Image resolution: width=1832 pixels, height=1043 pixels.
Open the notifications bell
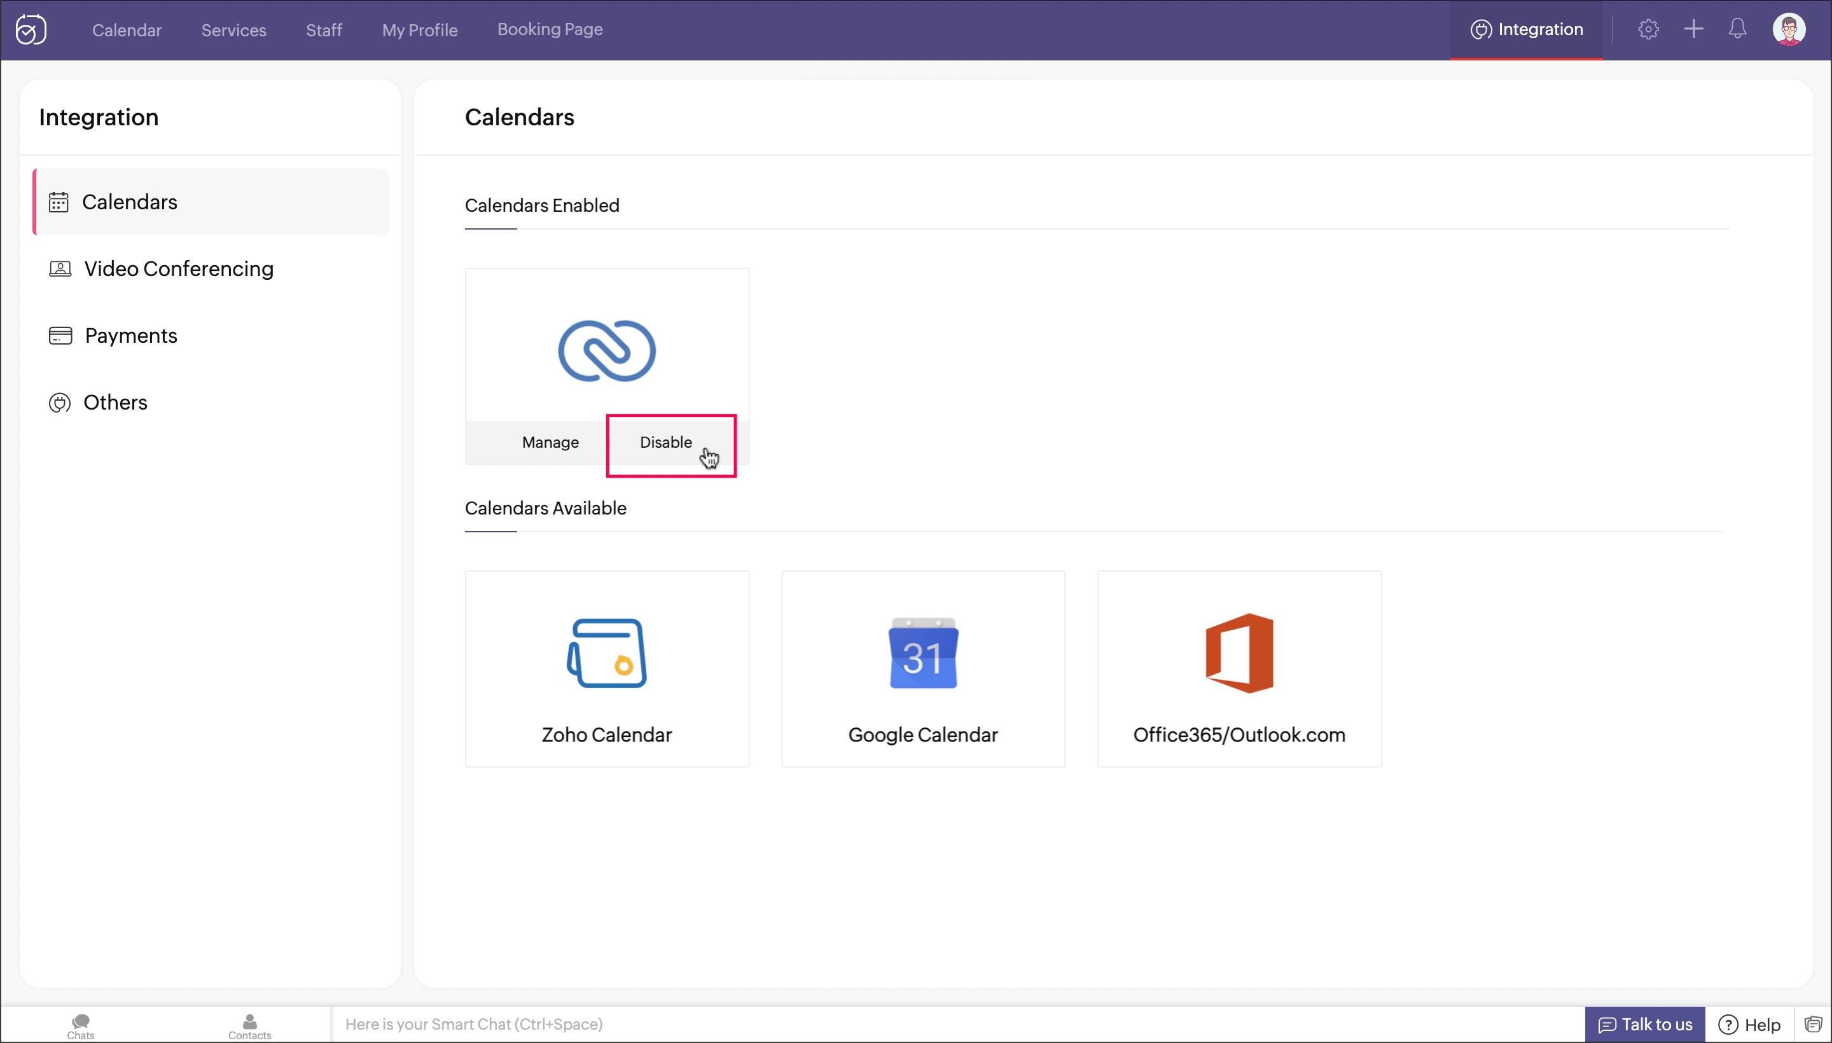[x=1737, y=29]
